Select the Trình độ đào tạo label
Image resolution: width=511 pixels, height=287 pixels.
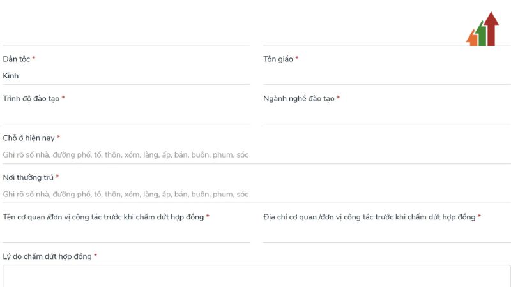pos(31,99)
